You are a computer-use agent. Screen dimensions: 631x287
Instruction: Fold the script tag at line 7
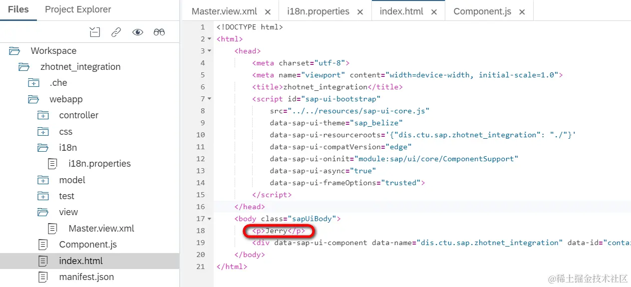click(x=210, y=99)
